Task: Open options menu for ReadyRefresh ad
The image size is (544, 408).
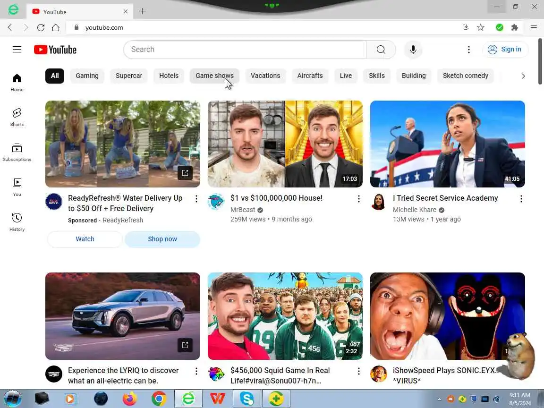Action: click(x=196, y=199)
